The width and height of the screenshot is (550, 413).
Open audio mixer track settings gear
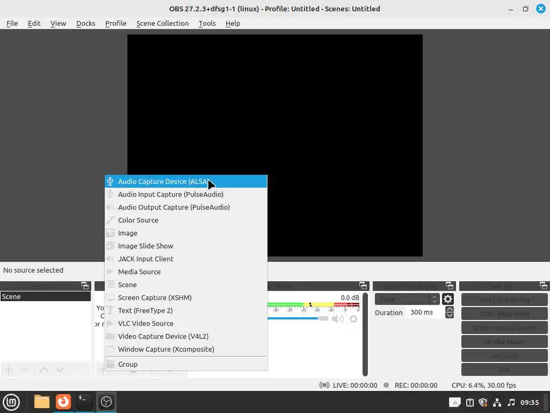353,319
